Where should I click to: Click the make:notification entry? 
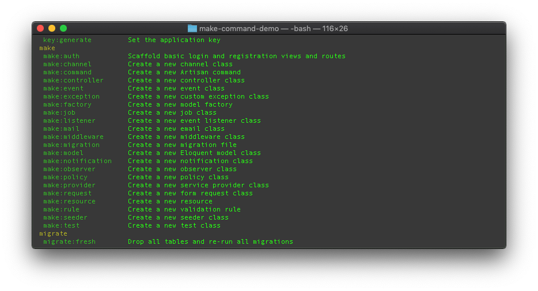point(78,161)
